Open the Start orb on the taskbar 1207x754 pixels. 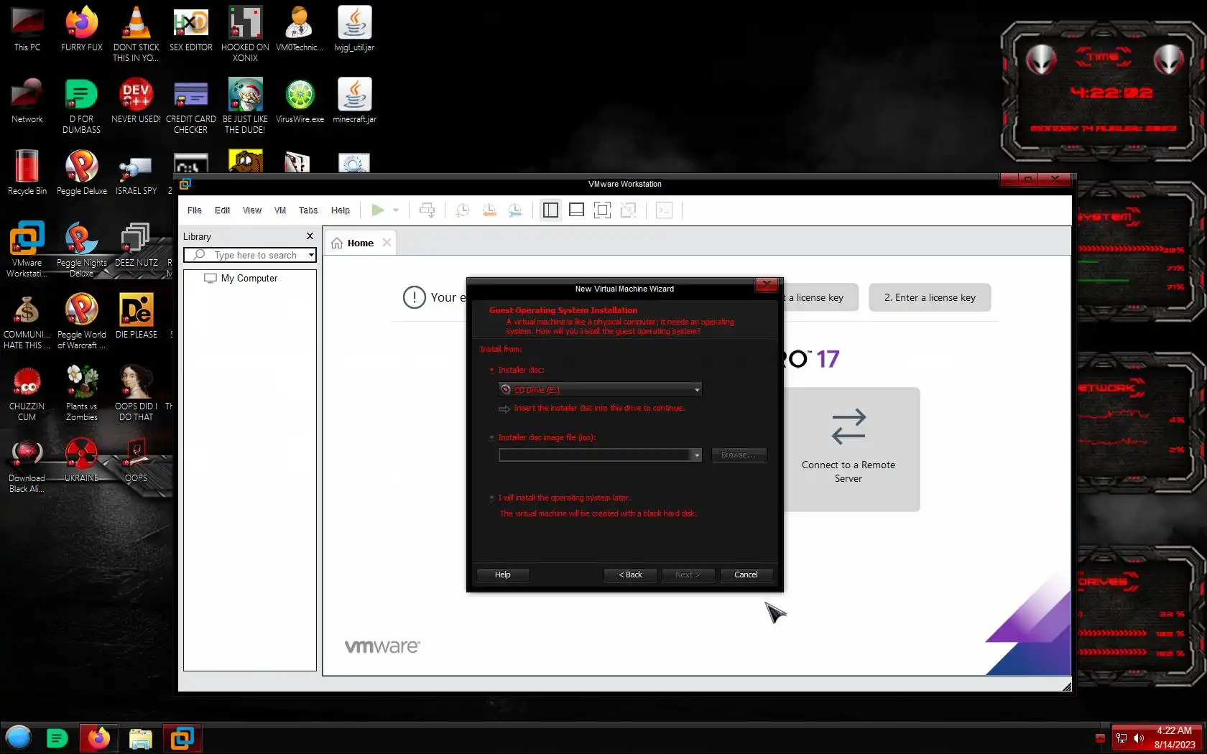point(19,737)
